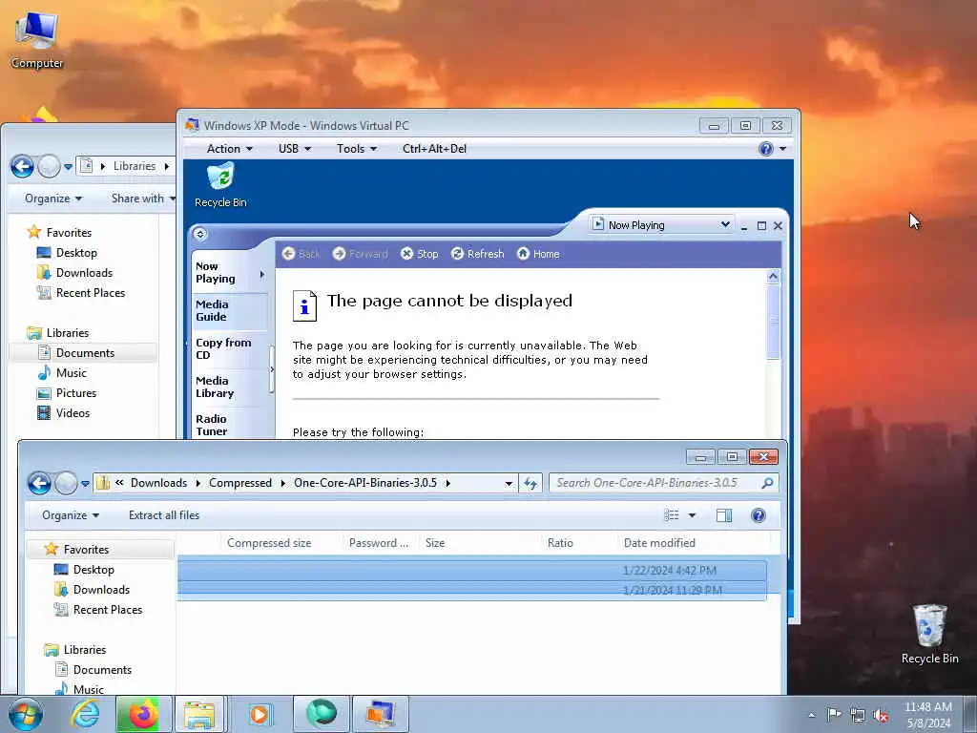Select Music in the Libraries window sidebar
The image size is (977, 733).
tap(71, 373)
